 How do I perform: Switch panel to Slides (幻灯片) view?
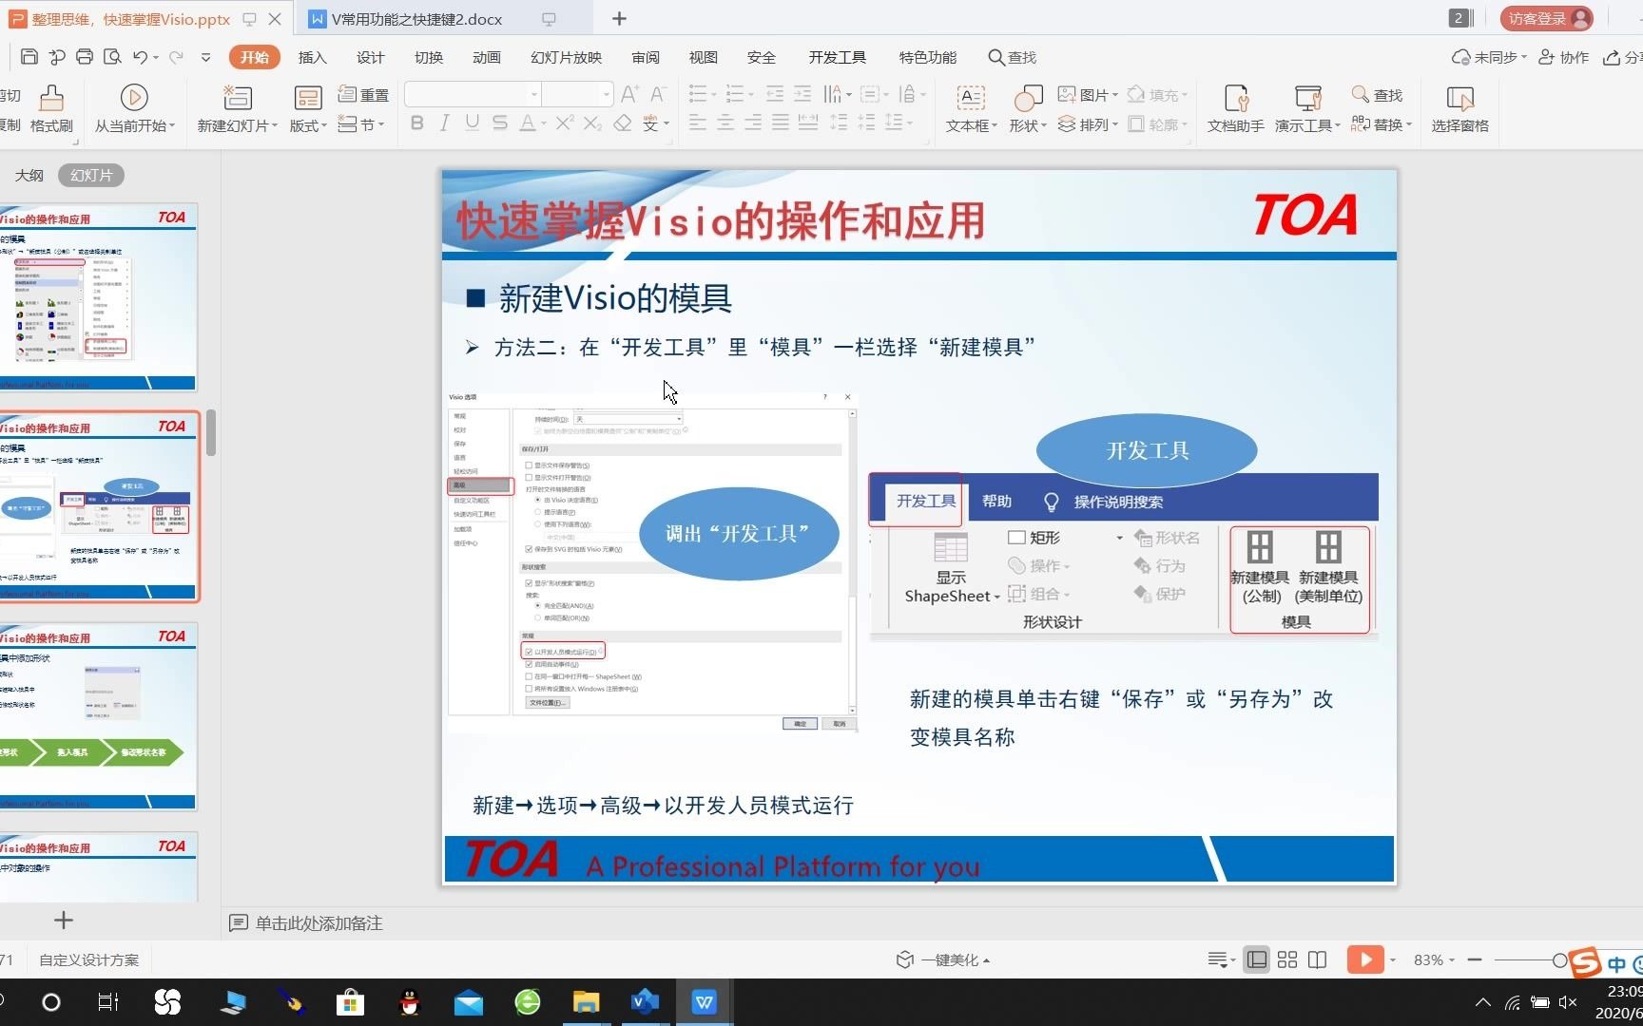click(91, 175)
